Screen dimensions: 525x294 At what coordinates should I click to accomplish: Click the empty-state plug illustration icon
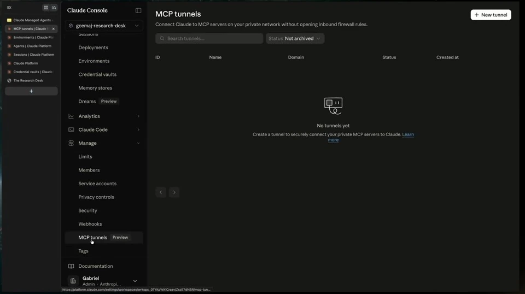pyautogui.click(x=333, y=106)
